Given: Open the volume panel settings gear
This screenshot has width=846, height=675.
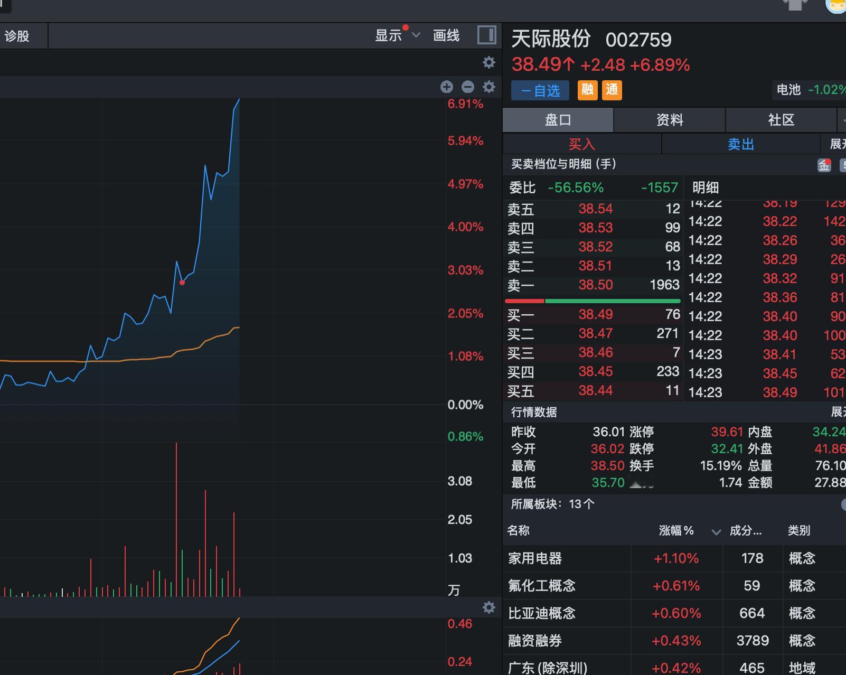Looking at the screenshot, I should coord(490,607).
